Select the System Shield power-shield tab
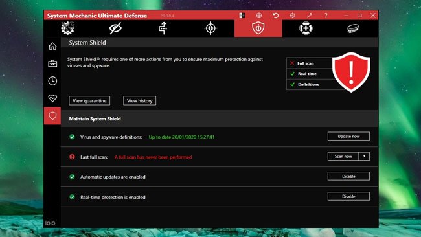Viewport: 421px width, 237px height. point(258,28)
